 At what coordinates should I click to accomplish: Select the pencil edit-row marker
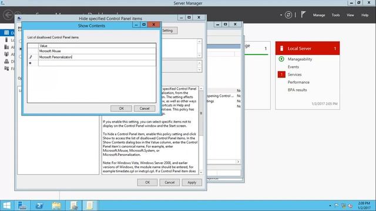point(31,57)
